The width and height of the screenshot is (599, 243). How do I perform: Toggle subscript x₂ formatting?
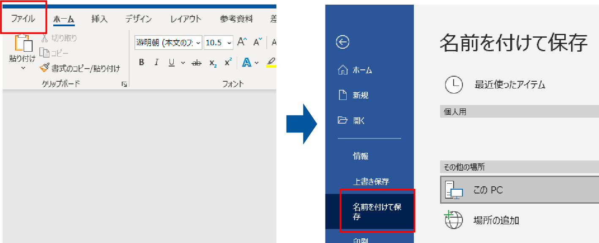click(x=213, y=63)
